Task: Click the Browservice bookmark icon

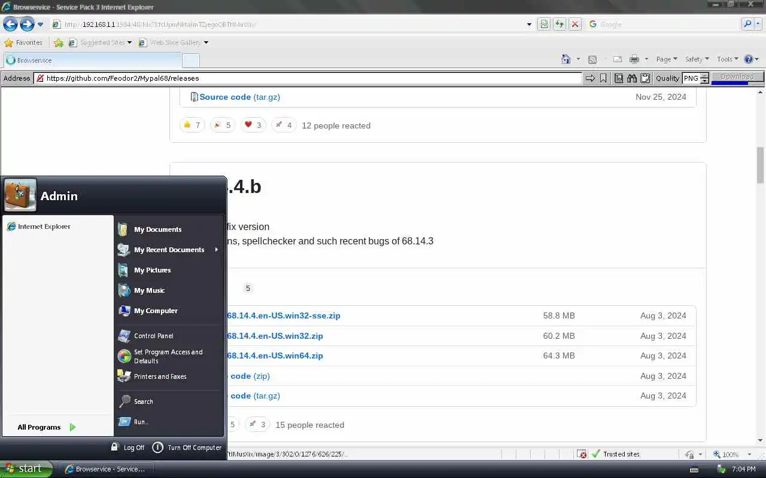Action: tap(603, 78)
